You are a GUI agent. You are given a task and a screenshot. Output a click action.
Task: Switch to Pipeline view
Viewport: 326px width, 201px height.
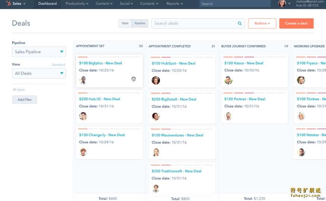click(140, 23)
